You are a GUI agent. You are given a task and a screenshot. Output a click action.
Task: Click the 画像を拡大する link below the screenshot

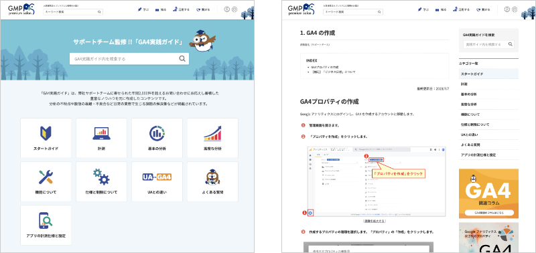coord(375,221)
